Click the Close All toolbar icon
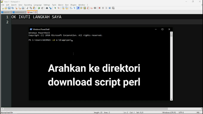203x114 pixels. coord(19,8)
